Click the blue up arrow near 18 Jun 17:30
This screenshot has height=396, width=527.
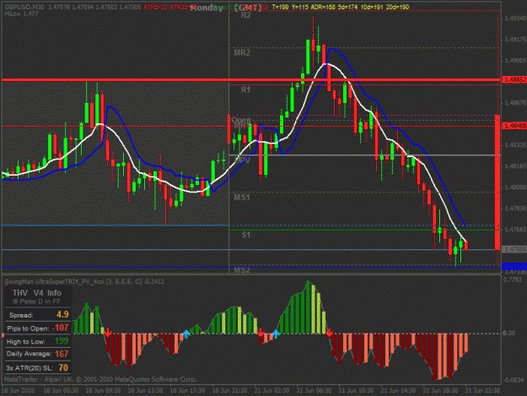pyautogui.click(x=186, y=334)
